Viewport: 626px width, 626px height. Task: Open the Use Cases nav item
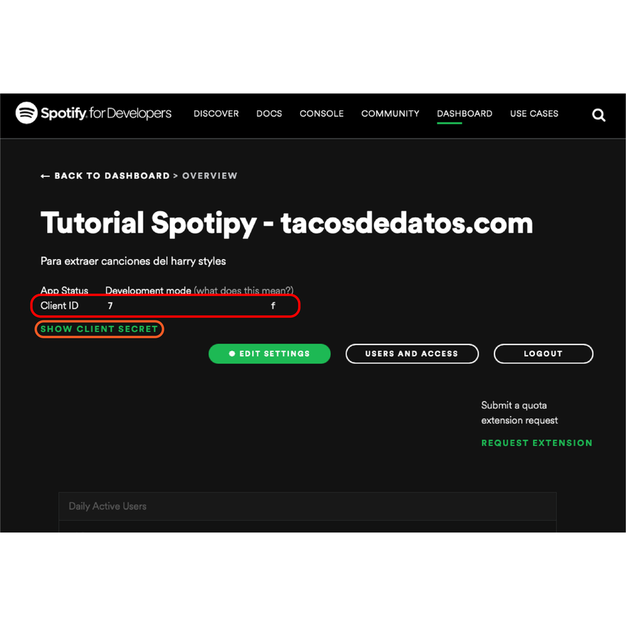click(x=534, y=114)
